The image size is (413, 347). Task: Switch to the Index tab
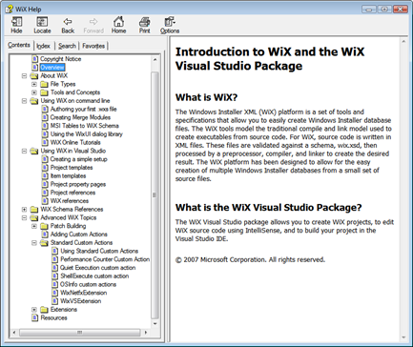tap(43, 46)
